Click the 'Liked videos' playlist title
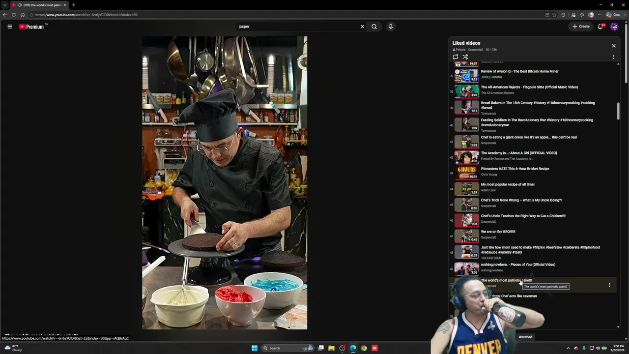 tap(466, 43)
